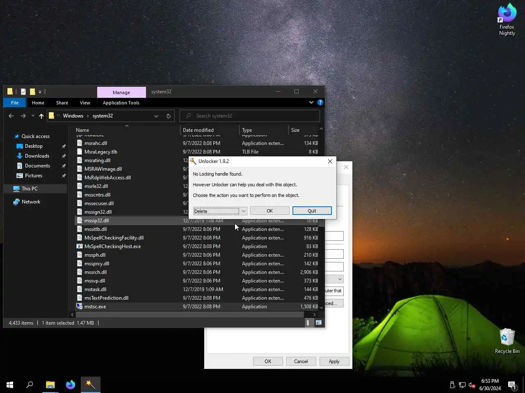
Task: Click the muted volume tray icon
Action: click(x=472, y=385)
